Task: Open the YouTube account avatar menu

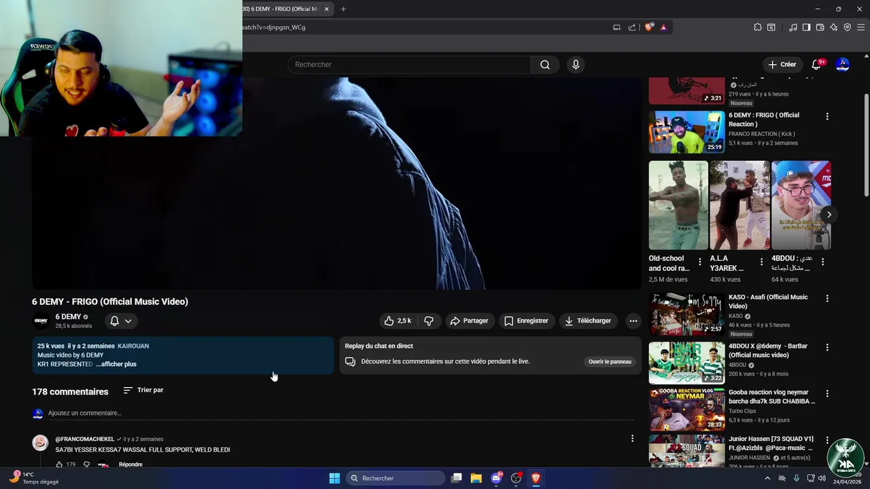Action: 842,65
